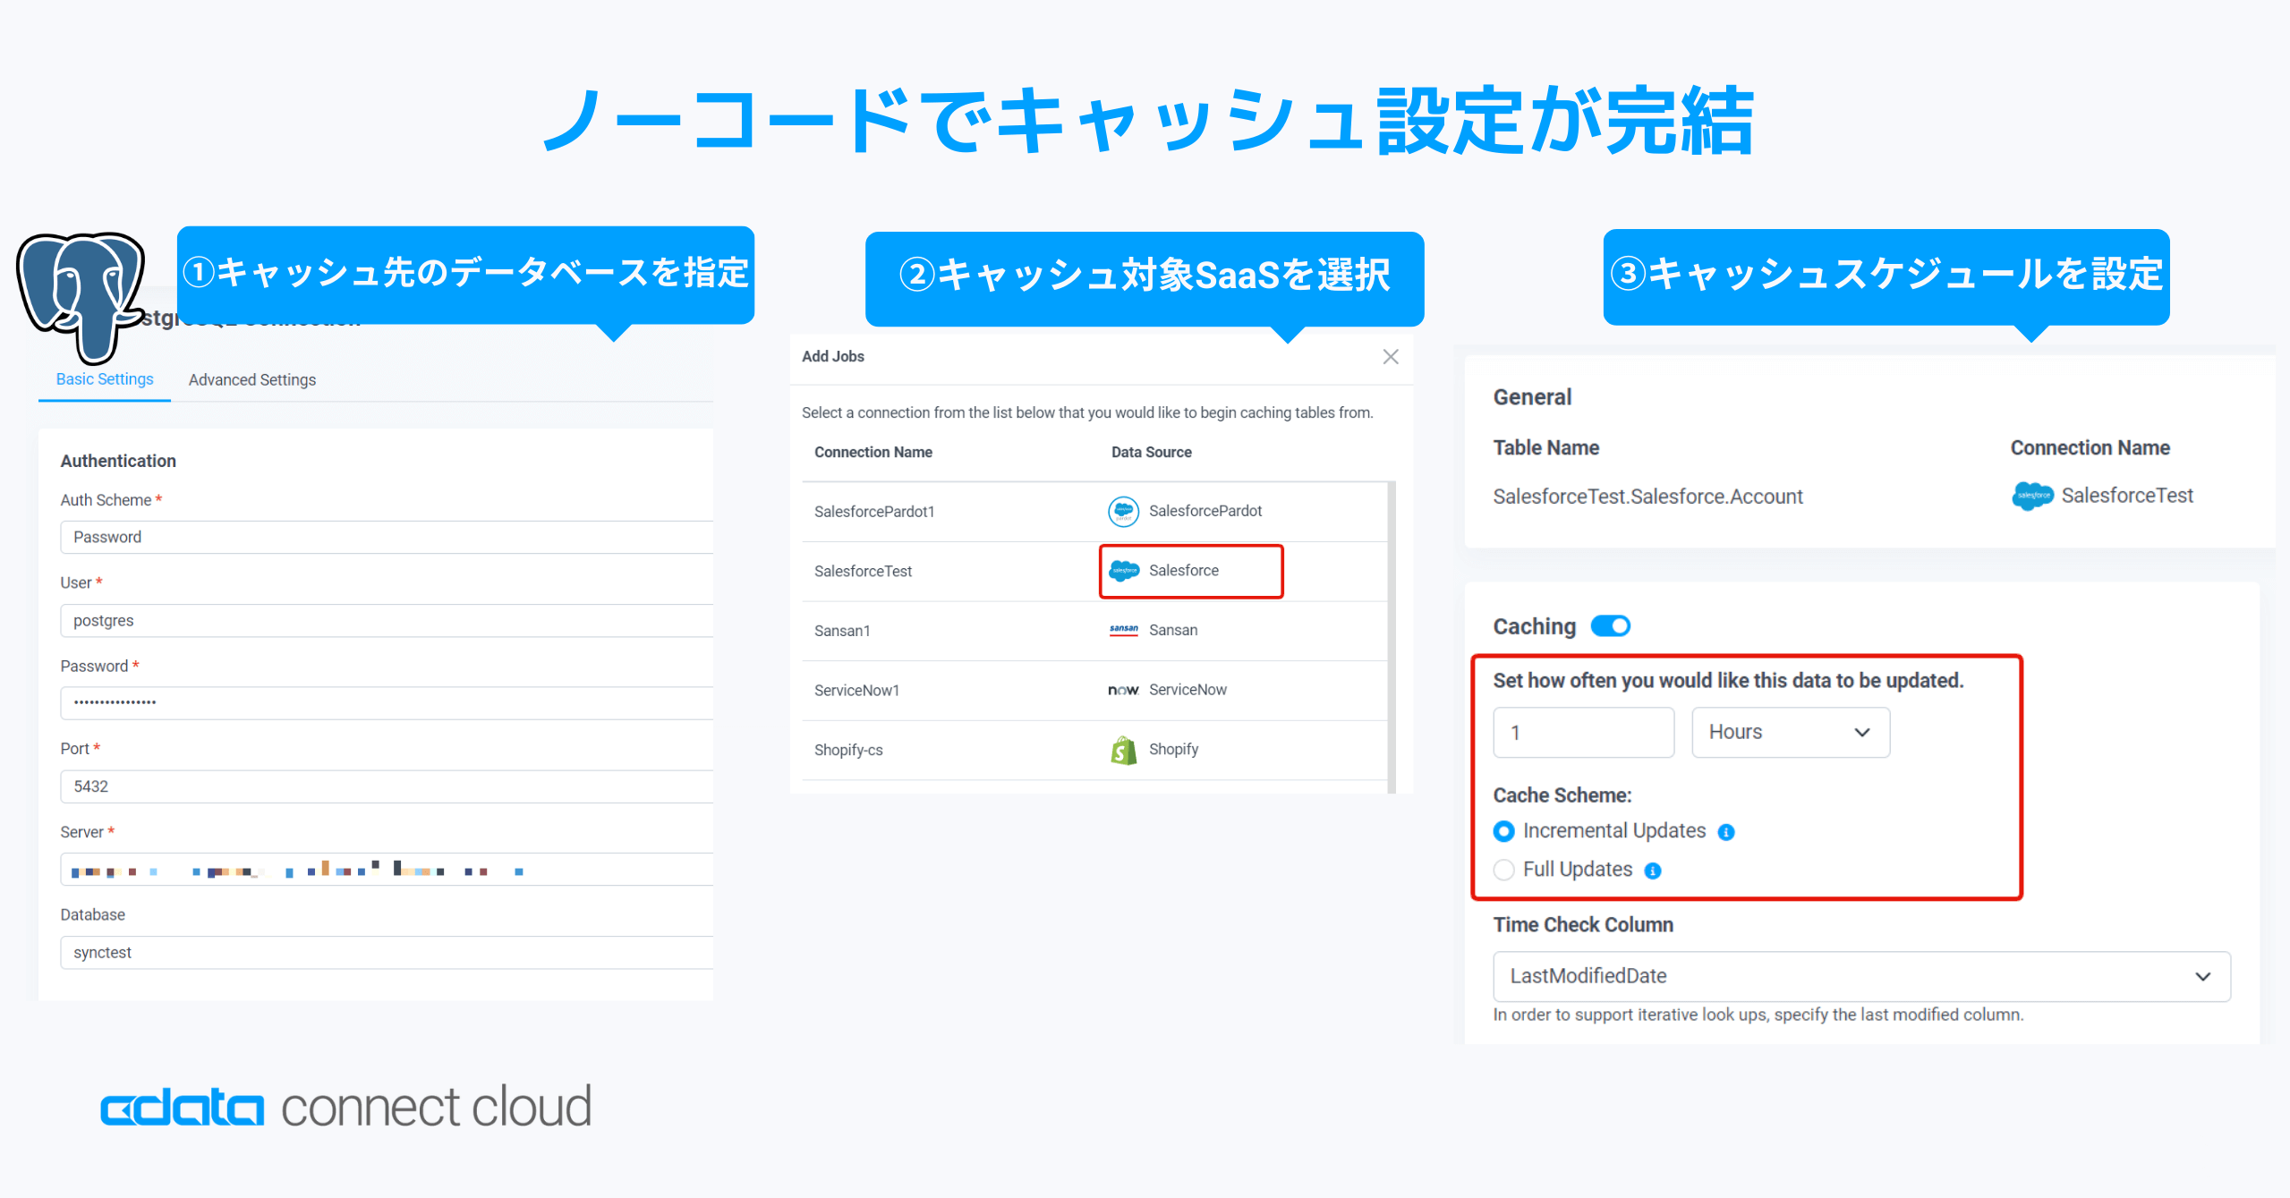Click the SalesforcePardot data source icon
The height and width of the screenshot is (1198, 2290).
[1123, 511]
